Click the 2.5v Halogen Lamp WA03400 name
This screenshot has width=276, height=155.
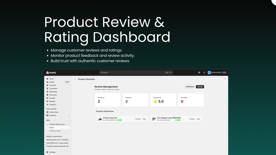(x=169, y=118)
